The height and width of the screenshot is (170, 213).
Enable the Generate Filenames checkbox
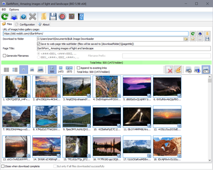[4, 56]
